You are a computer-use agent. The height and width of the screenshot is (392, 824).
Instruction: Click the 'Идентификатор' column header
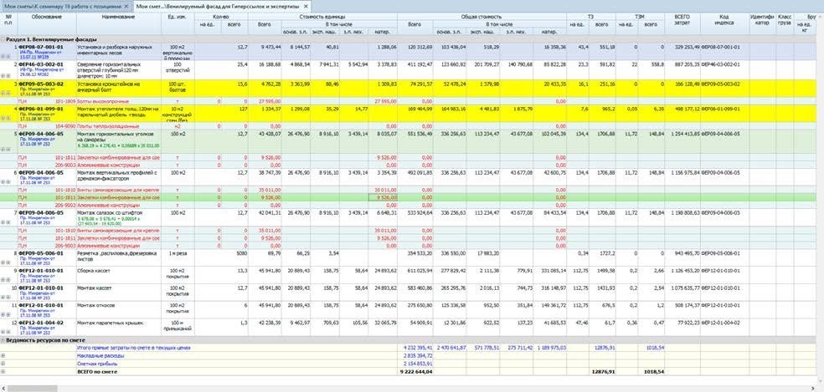761,19
